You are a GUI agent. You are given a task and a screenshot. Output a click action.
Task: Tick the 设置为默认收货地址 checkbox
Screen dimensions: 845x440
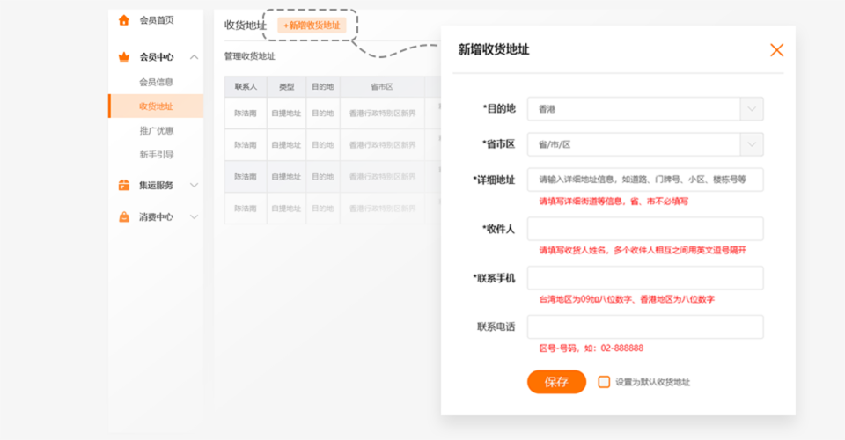pos(604,382)
